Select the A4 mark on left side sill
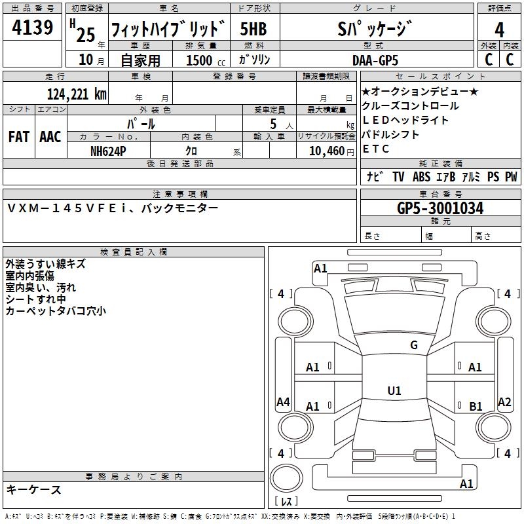 click(x=283, y=402)
